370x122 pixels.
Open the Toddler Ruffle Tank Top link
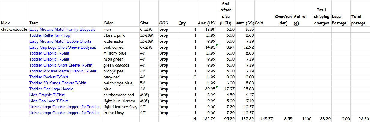pyautogui.click(x=50, y=35)
